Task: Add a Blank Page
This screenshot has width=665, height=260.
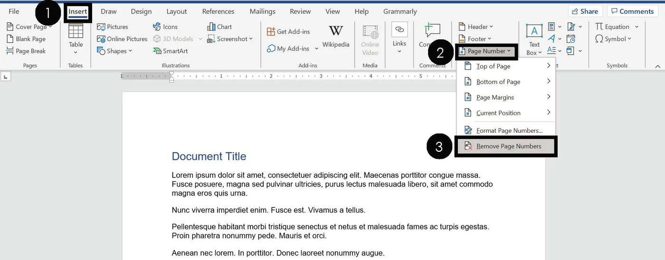Action: tap(26, 39)
